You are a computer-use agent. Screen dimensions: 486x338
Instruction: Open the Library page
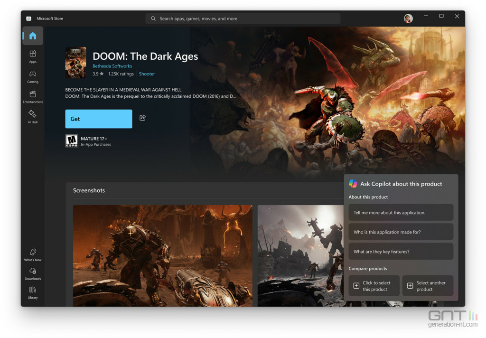click(33, 292)
